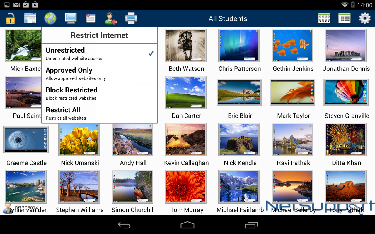
Task: Open the survey checklist icon
Action: 91,18
